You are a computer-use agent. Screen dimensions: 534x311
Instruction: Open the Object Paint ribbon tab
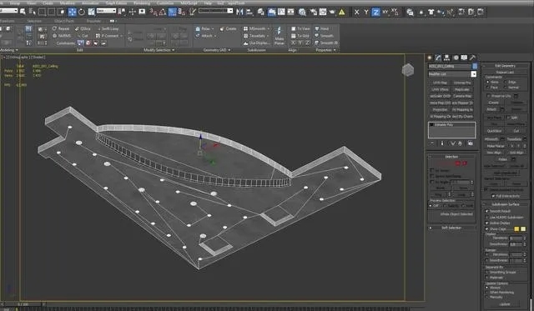(x=63, y=21)
